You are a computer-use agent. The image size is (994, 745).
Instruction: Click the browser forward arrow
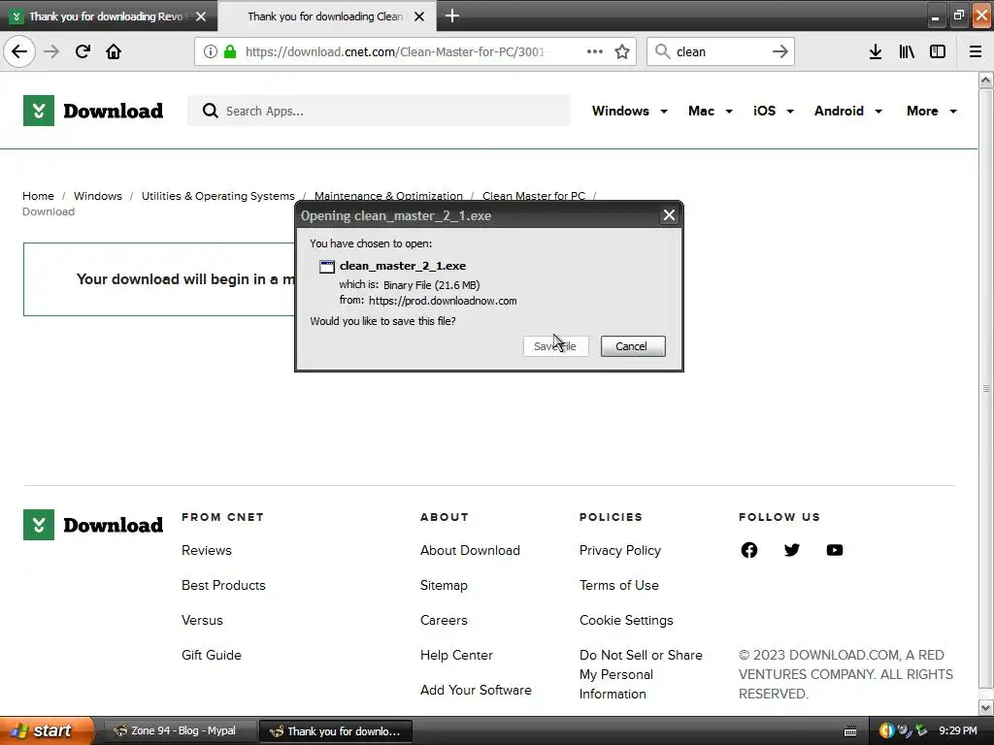coord(51,51)
